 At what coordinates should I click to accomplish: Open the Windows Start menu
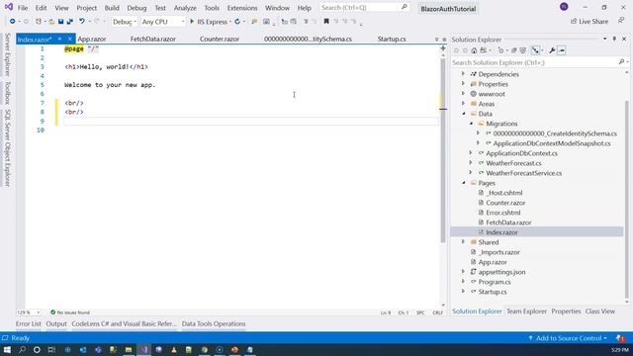[7, 349]
